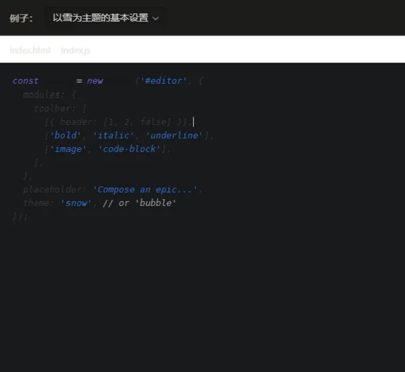Click the 'modules: {' line

coord(49,95)
